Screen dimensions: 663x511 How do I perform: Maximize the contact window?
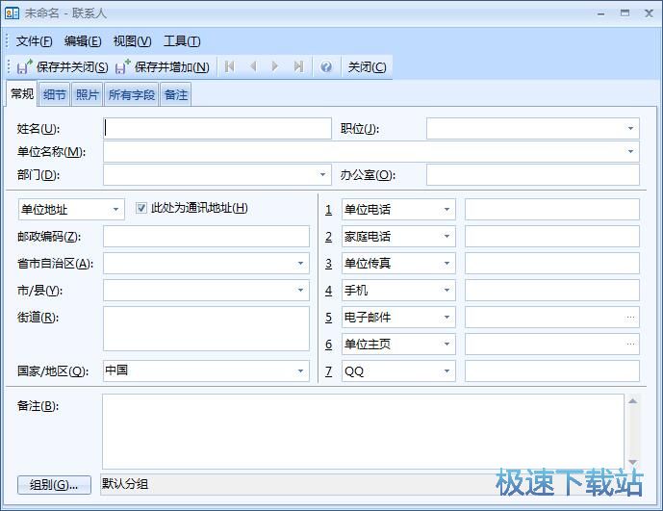point(625,13)
